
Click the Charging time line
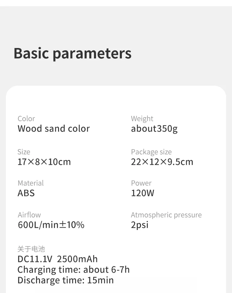[73, 270]
